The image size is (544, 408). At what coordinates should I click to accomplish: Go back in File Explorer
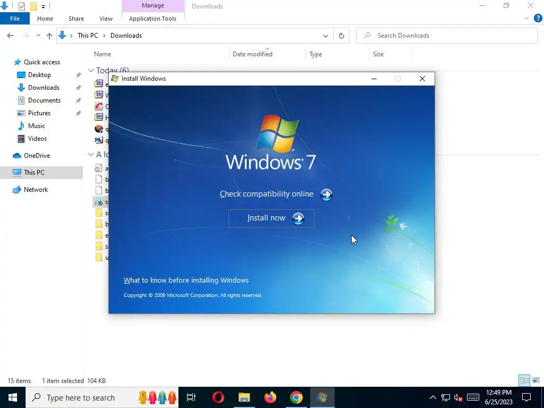10,36
